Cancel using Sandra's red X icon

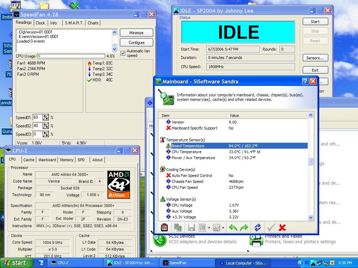[x=282, y=227]
